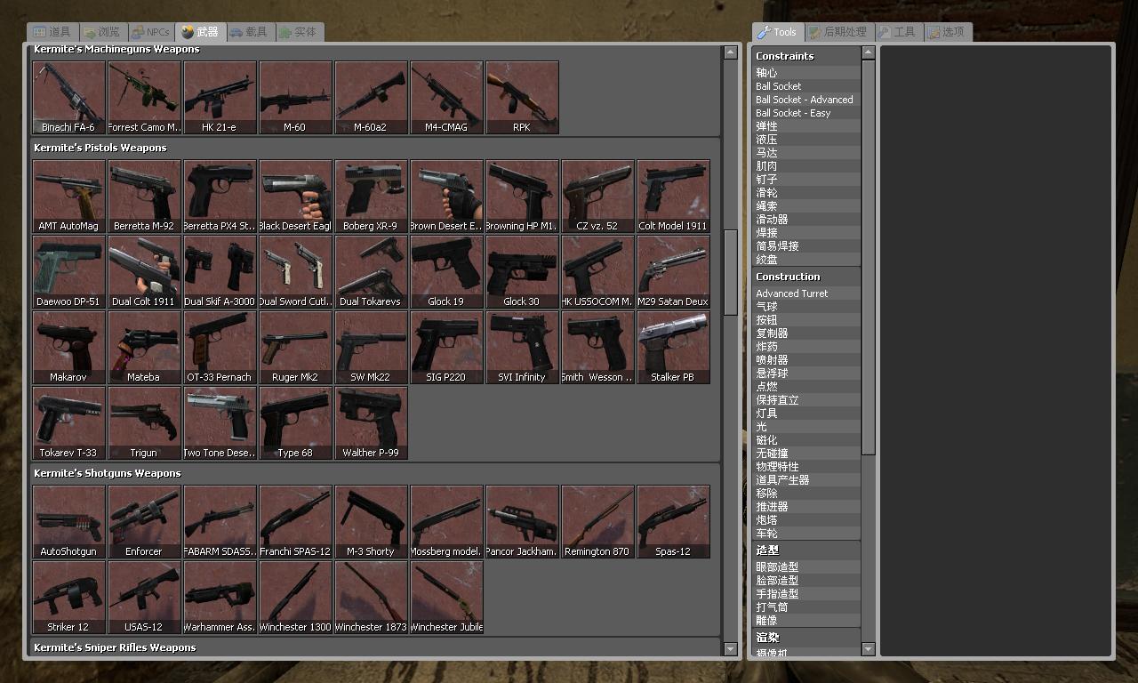Viewport: 1138px width, 683px height.
Task: Choose the Colt Model 1911 pistol
Action: point(673,197)
